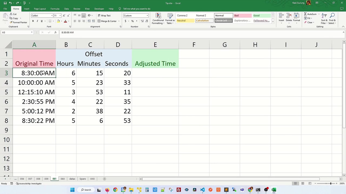Click Increase Decimal icon
The width and height of the screenshot is (346, 194).
pos(142,21)
